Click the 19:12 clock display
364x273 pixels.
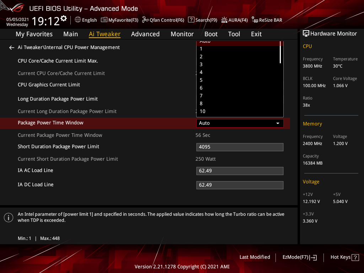point(46,21)
